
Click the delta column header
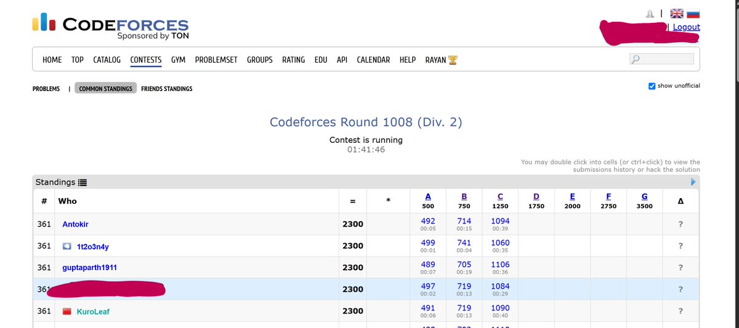(680, 201)
